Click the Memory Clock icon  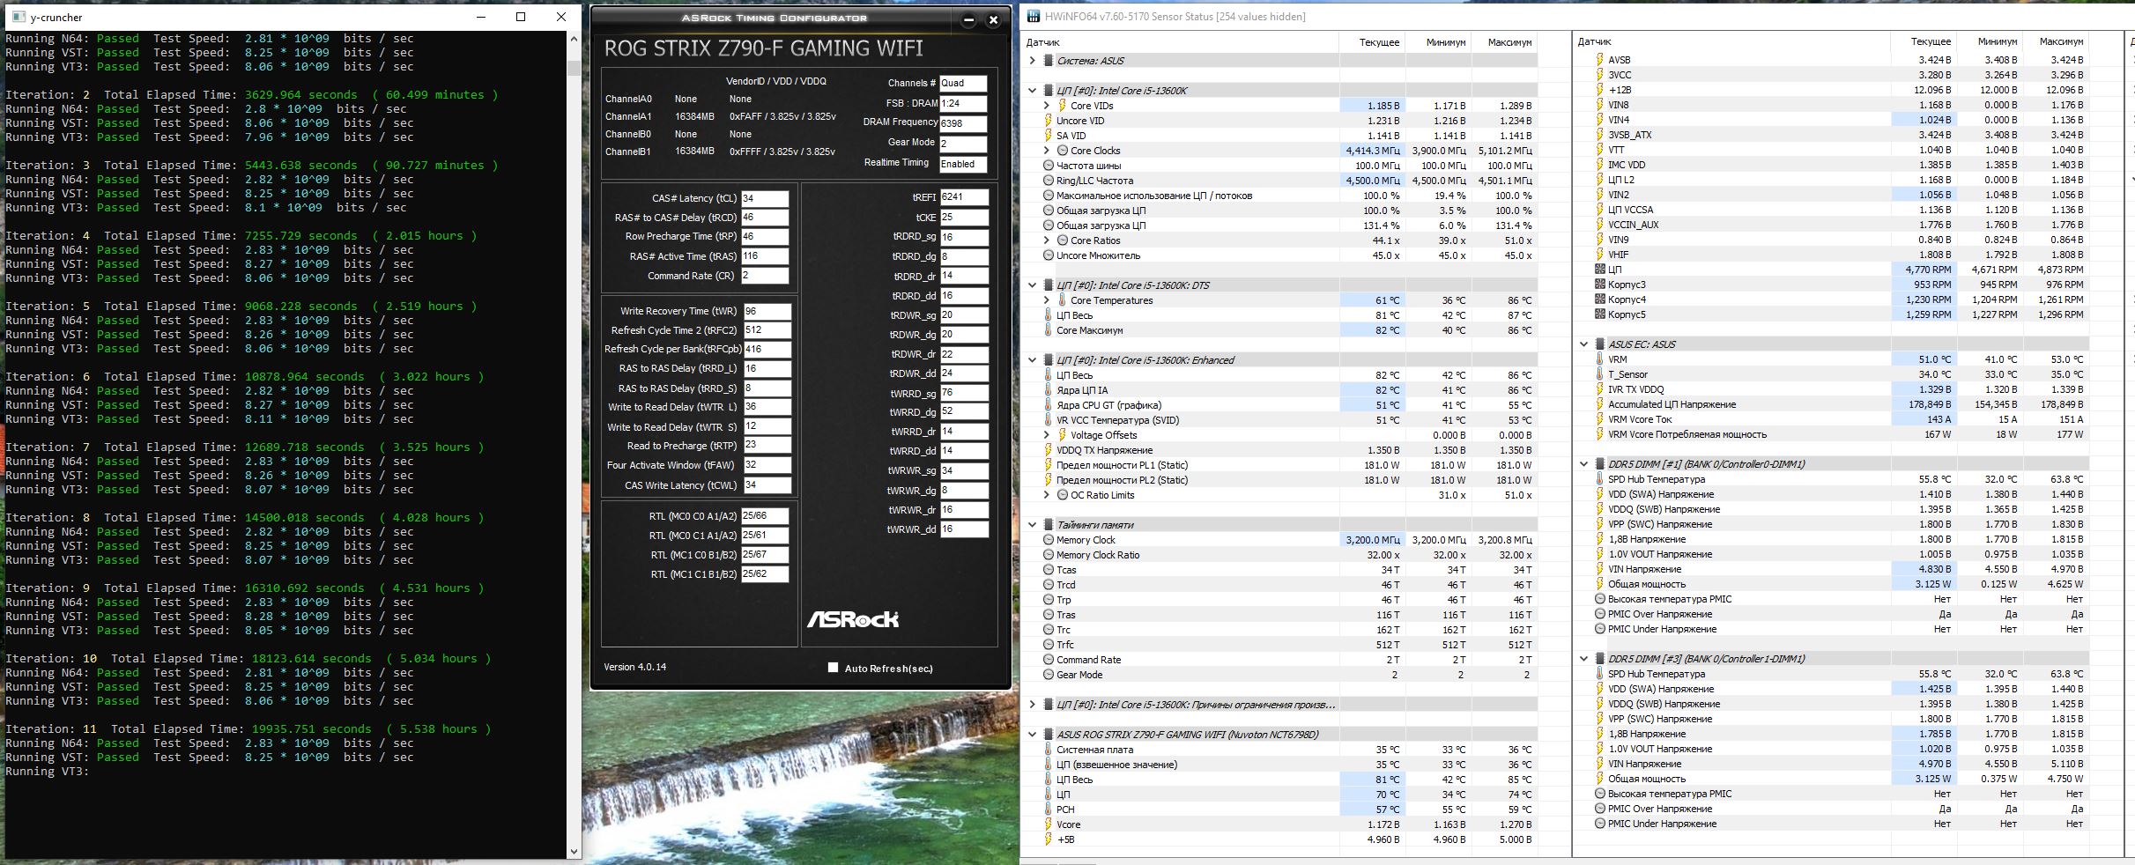tap(1049, 540)
